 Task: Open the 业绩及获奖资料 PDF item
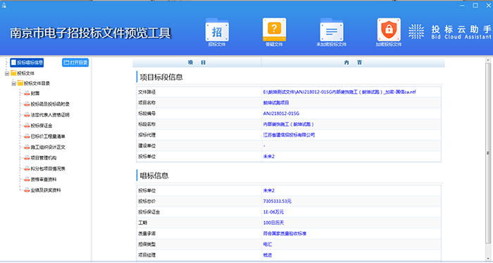(42, 190)
